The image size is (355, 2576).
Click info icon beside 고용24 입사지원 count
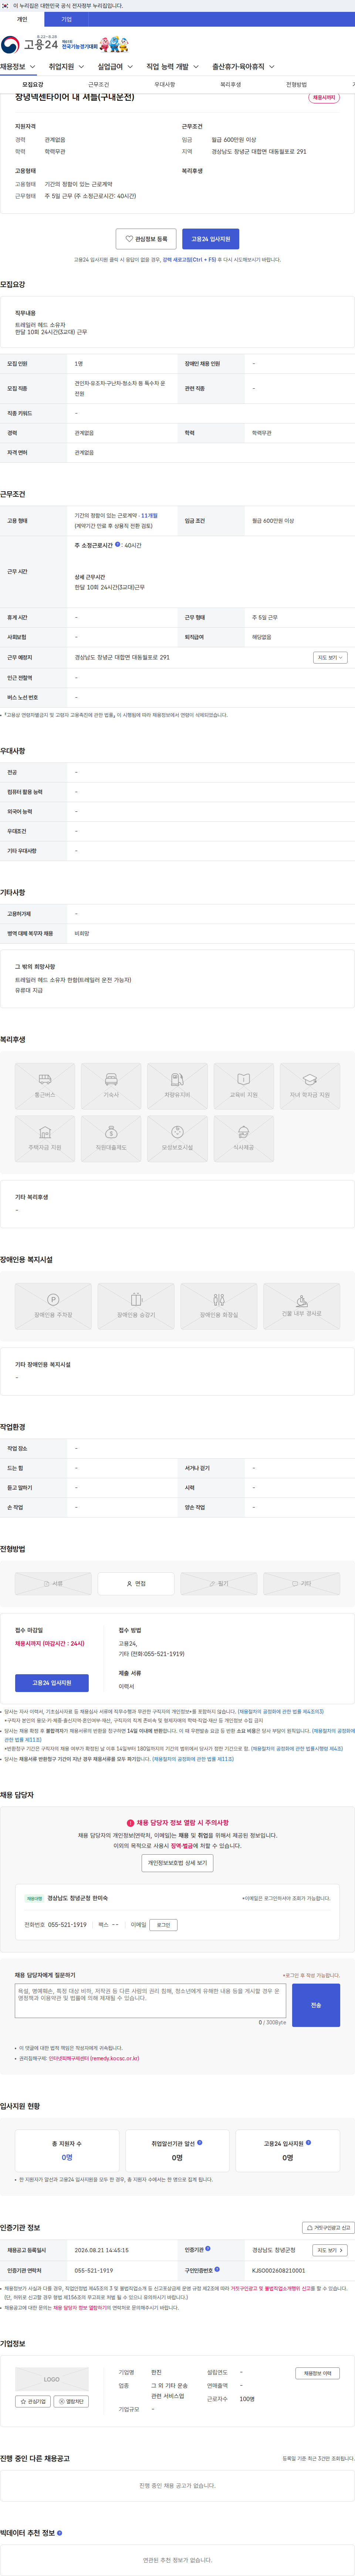308,2142
